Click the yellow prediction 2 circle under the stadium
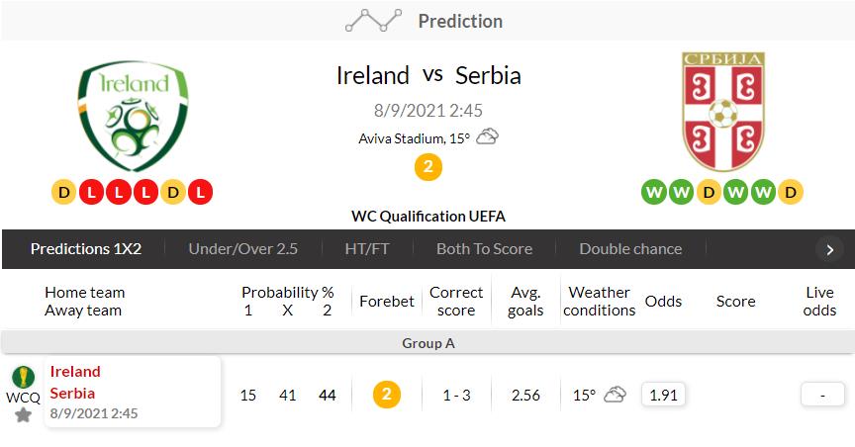Screen dimensions: 855x447 point(427,167)
